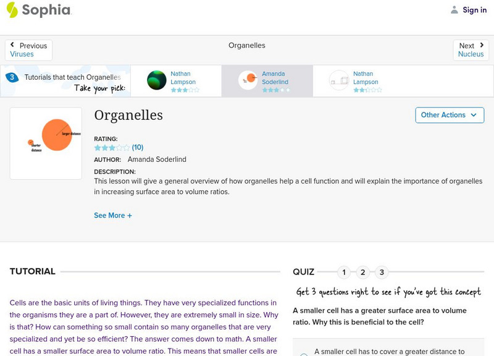
Task: Expand description with See More +
Action: click(x=113, y=216)
